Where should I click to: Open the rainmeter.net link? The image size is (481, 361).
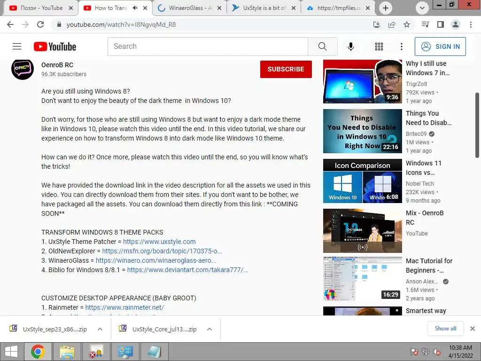(124, 307)
